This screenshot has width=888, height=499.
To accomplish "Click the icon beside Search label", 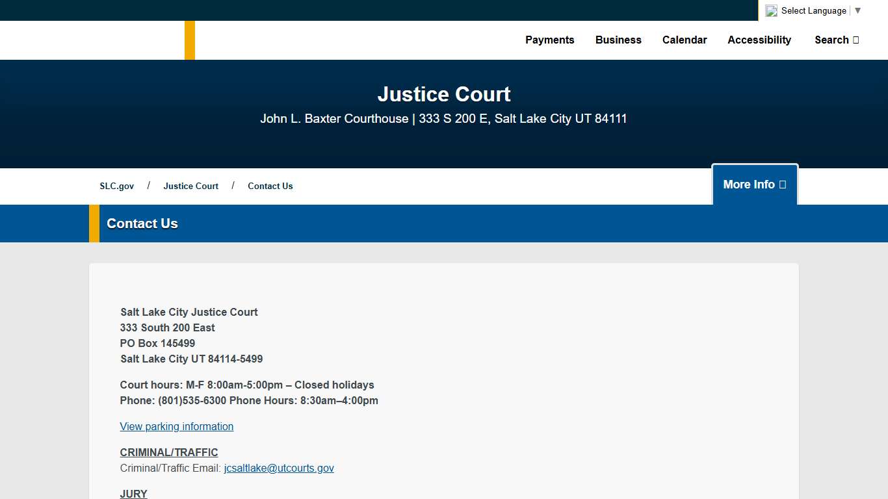I will (856, 40).
